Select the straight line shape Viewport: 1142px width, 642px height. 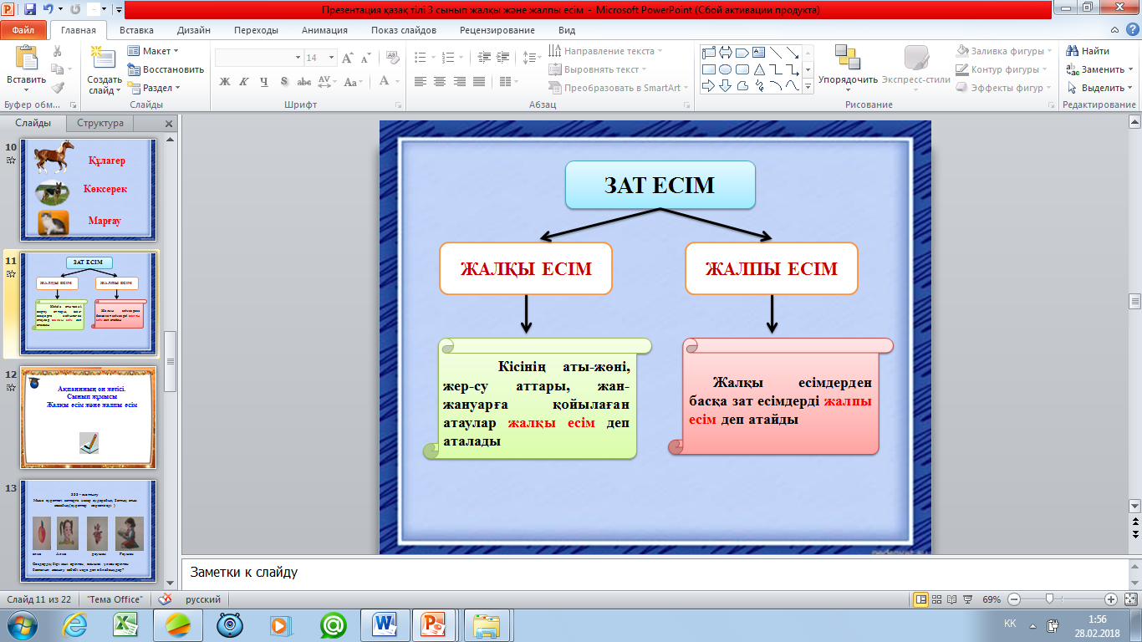[776, 52]
